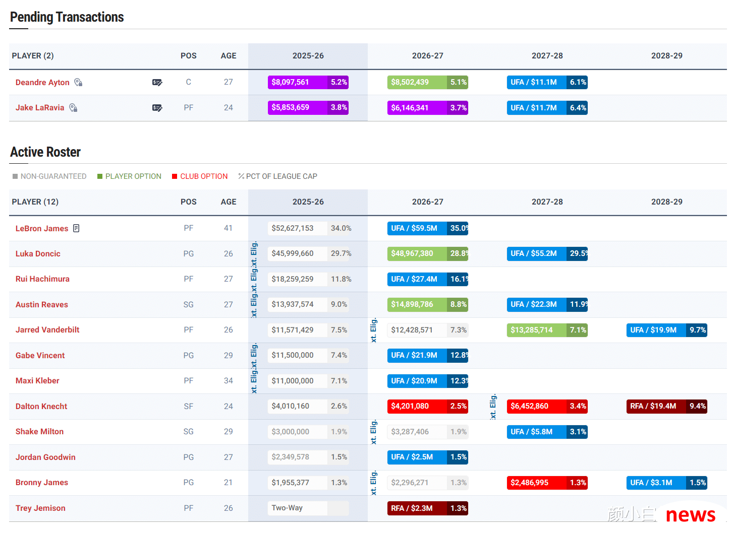Click Jake LaRavia's $6,146,341 salary cell

pos(428,108)
